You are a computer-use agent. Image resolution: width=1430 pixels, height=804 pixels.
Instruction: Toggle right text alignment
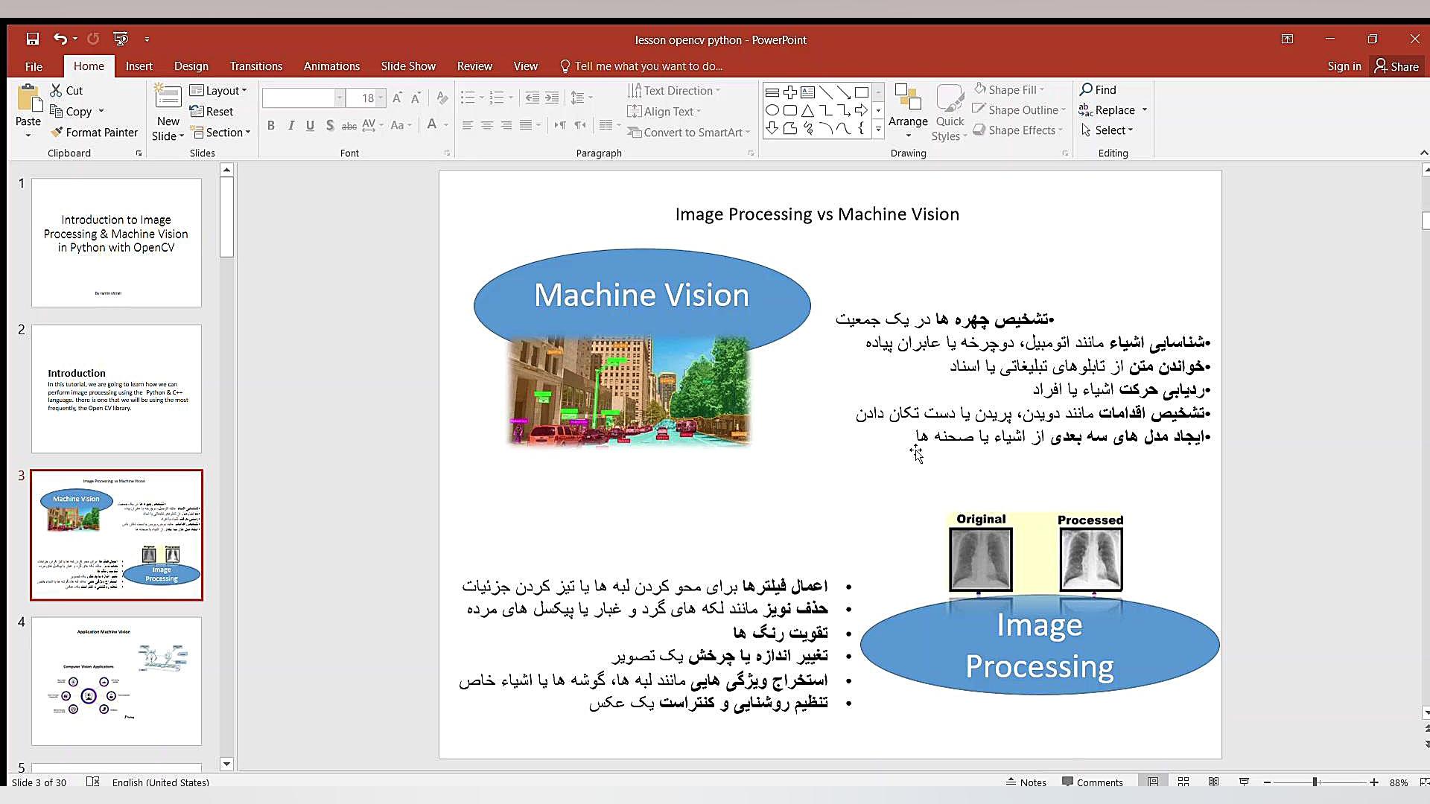[506, 125]
